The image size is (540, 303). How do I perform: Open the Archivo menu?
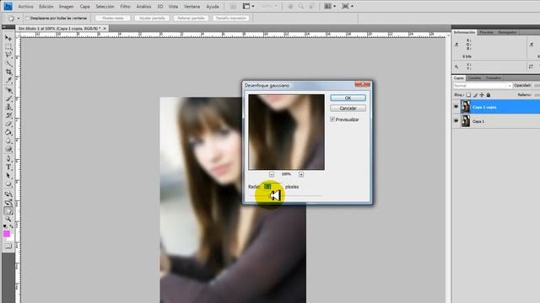(26, 7)
